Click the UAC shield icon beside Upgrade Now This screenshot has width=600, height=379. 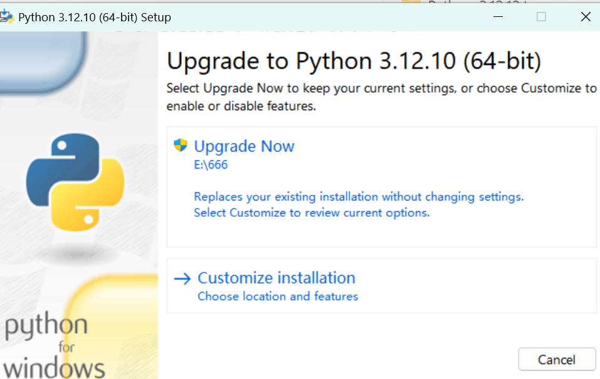pos(180,145)
